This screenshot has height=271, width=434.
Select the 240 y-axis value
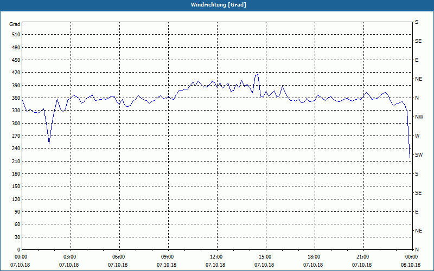[x=16, y=149]
